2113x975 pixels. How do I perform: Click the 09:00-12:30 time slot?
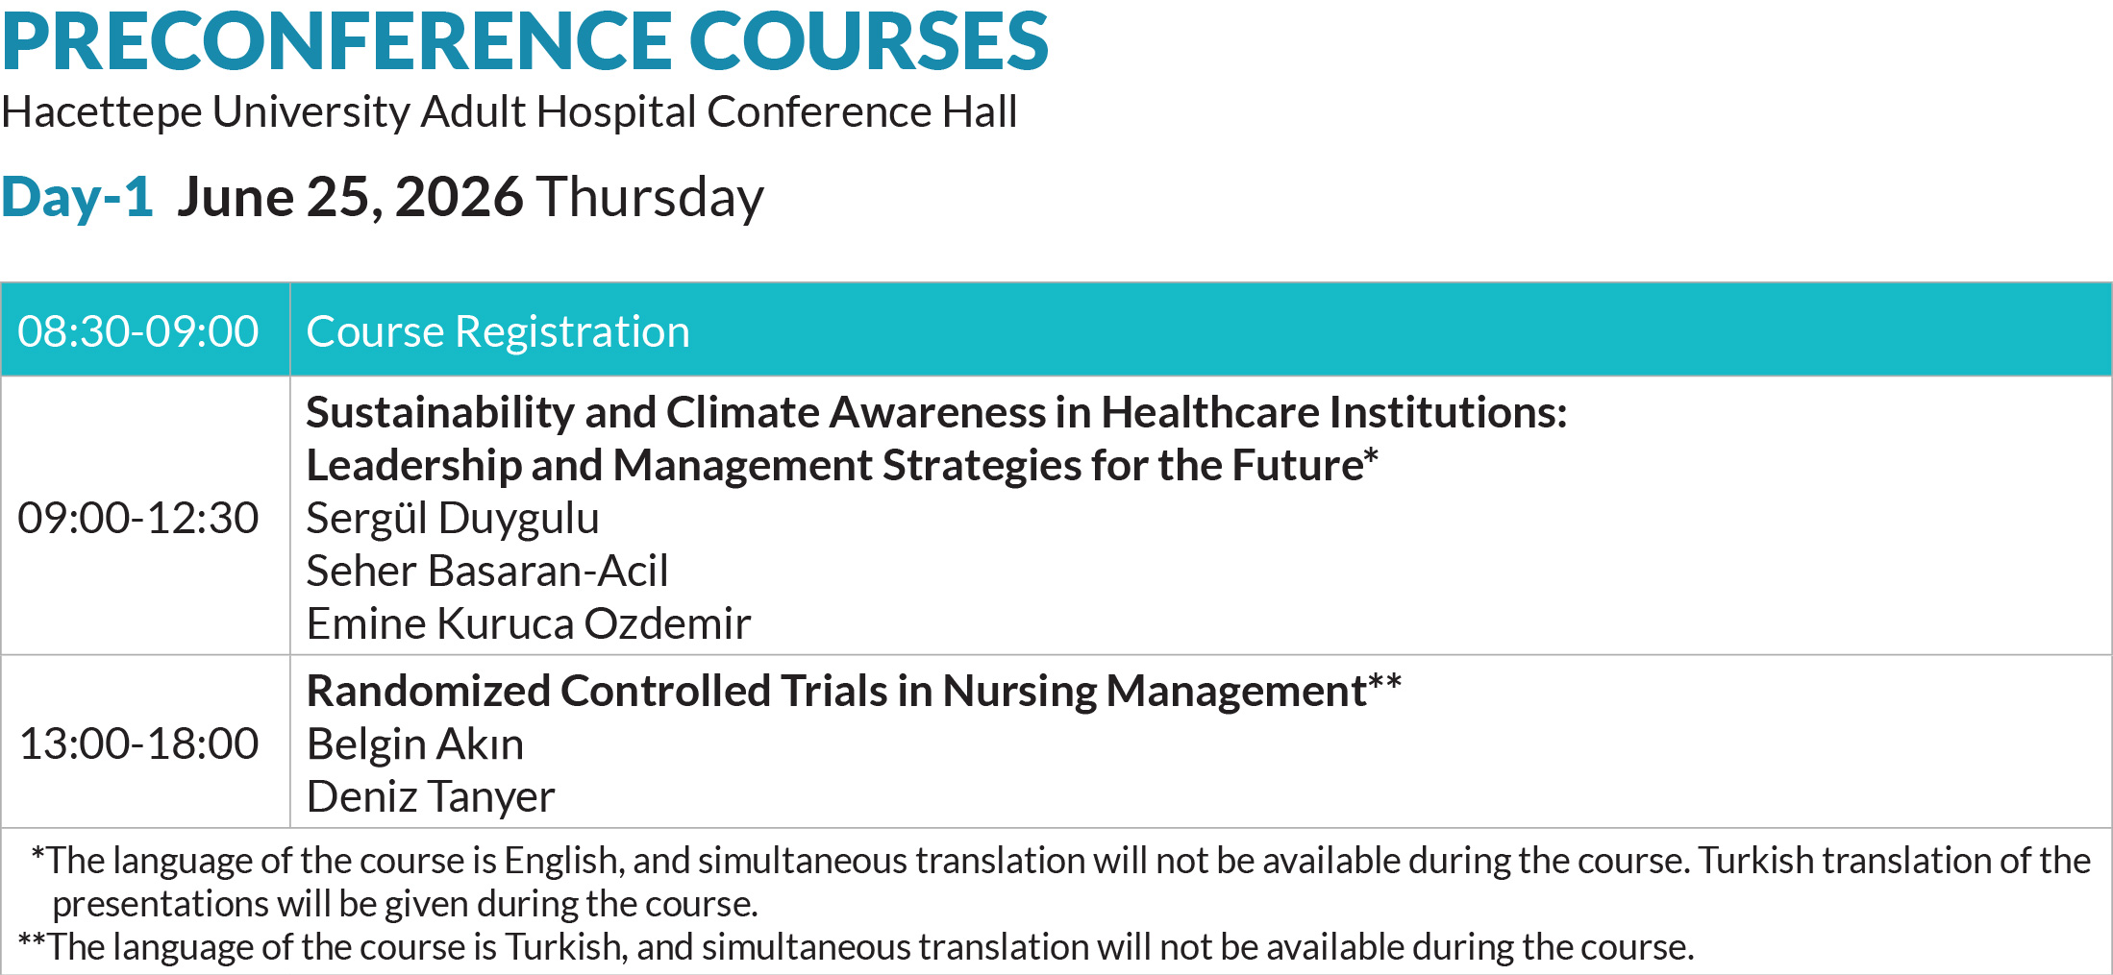click(138, 518)
